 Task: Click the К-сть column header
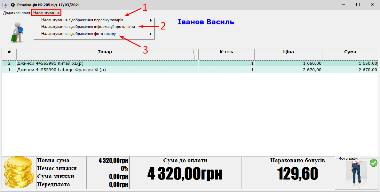tap(226, 52)
